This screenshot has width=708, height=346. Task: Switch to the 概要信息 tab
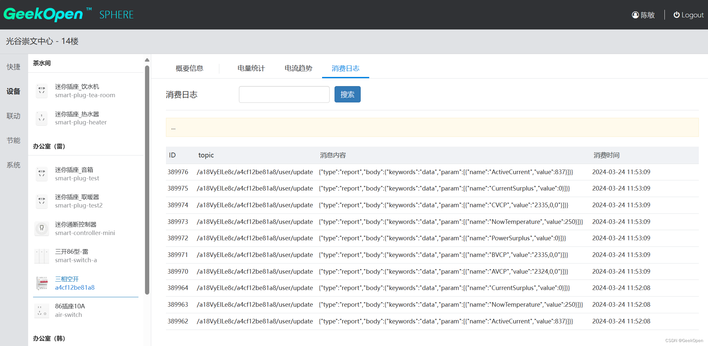click(x=190, y=68)
